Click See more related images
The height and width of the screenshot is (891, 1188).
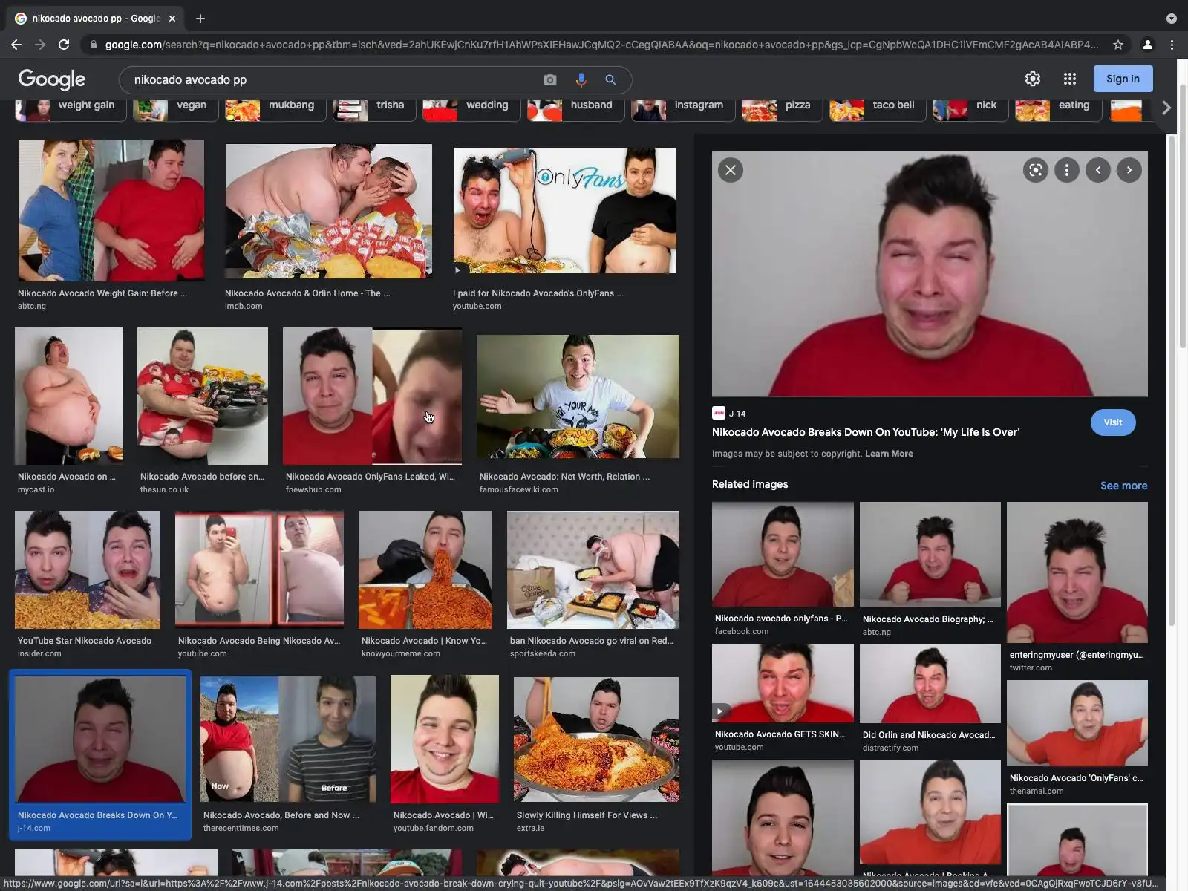click(1123, 486)
